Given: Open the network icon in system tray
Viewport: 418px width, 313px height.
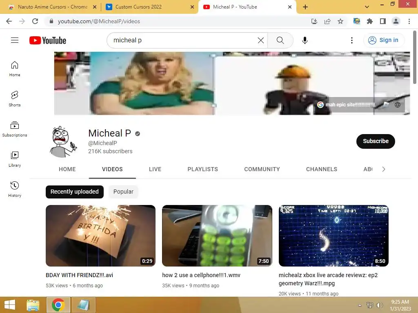Looking at the screenshot, I should pyautogui.click(x=369, y=305).
